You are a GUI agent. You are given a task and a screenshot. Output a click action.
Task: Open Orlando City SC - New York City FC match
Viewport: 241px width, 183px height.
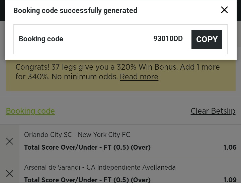click(x=77, y=135)
